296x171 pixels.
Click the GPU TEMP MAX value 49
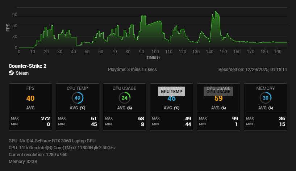pos(188,118)
